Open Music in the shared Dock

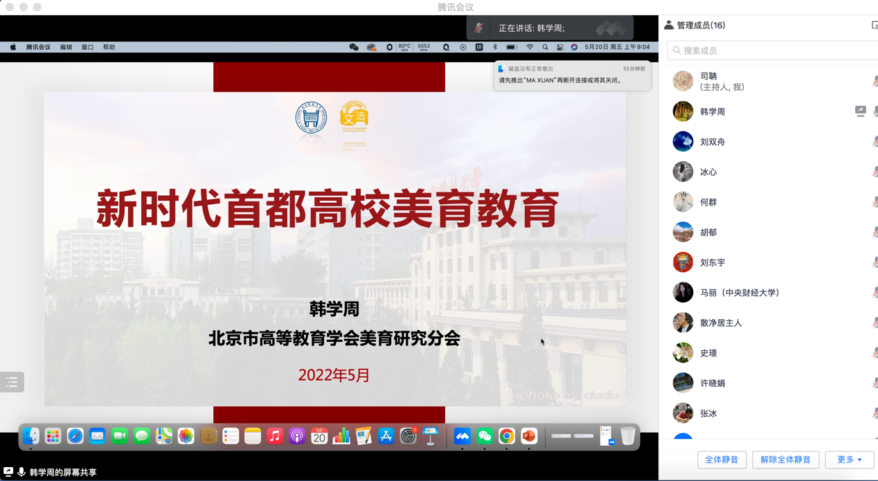[275, 436]
